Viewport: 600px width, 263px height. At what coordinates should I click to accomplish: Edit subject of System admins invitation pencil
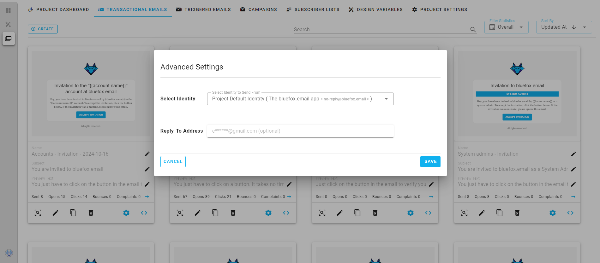tap(573, 169)
